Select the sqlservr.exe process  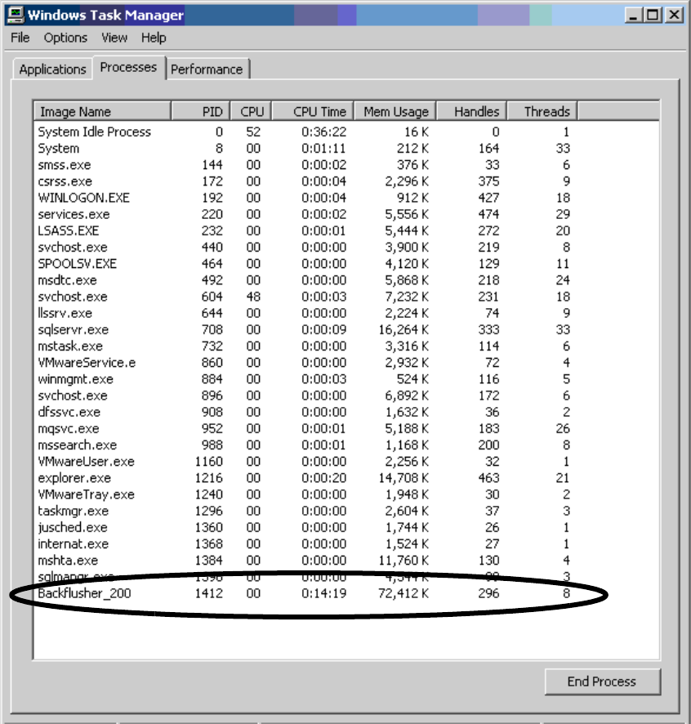click(x=305, y=329)
